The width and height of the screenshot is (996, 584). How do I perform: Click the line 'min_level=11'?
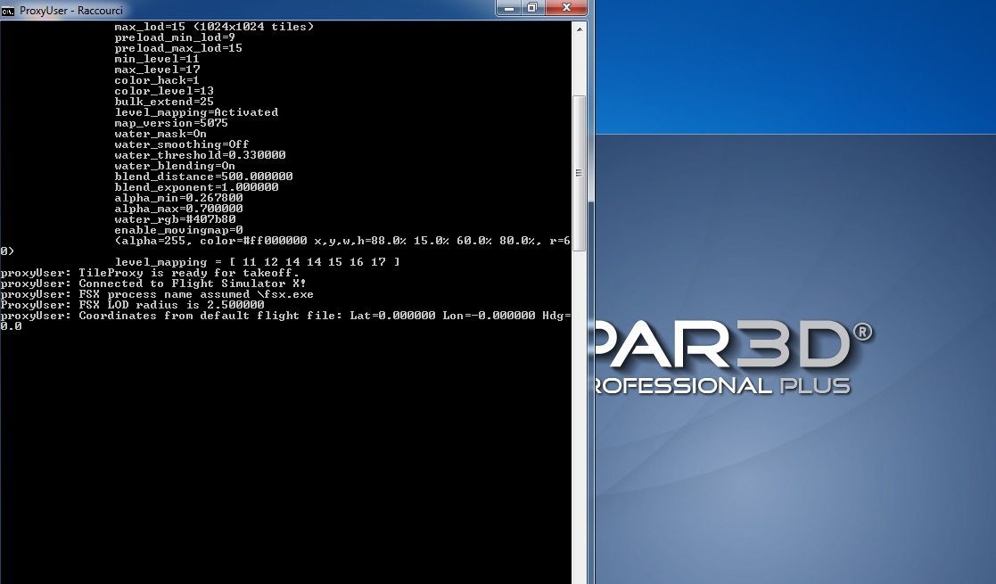click(x=157, y=59)
